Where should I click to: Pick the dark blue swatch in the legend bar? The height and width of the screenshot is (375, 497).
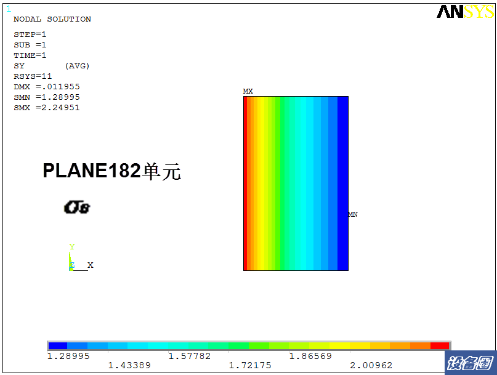tap(58, 346)
